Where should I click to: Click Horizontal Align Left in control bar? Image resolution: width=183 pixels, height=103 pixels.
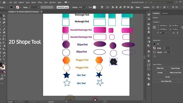pos(113,7)
